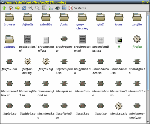Select the libplc4.so library icon
This screenshot has height=124, width=150.
[x=9, y=106]
